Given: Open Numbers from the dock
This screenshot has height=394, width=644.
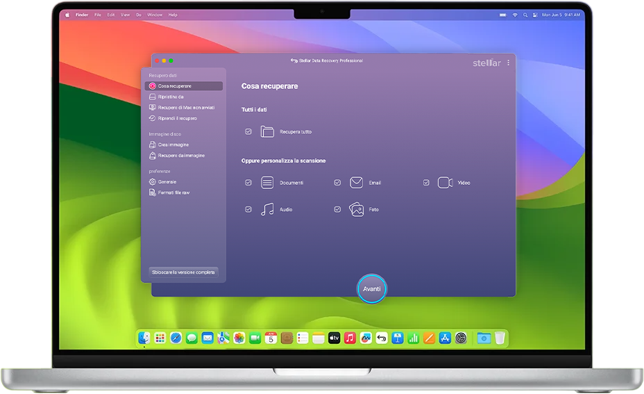Looking at the screenshot, I should (413, 338).
